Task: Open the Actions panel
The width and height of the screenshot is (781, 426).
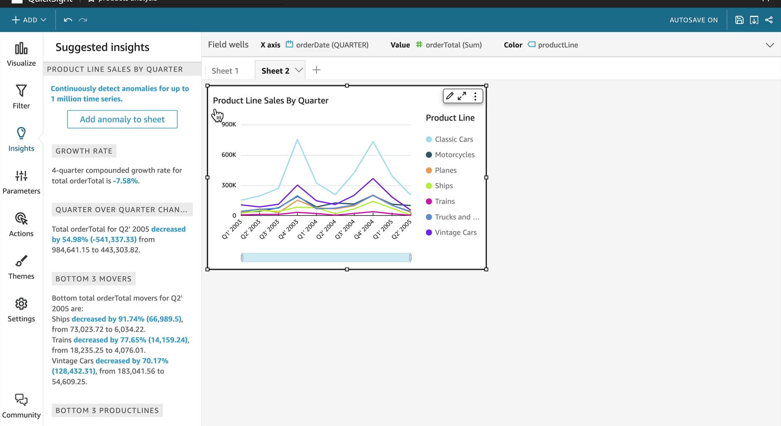Action: pyautogui.click(x=21, y=225)
